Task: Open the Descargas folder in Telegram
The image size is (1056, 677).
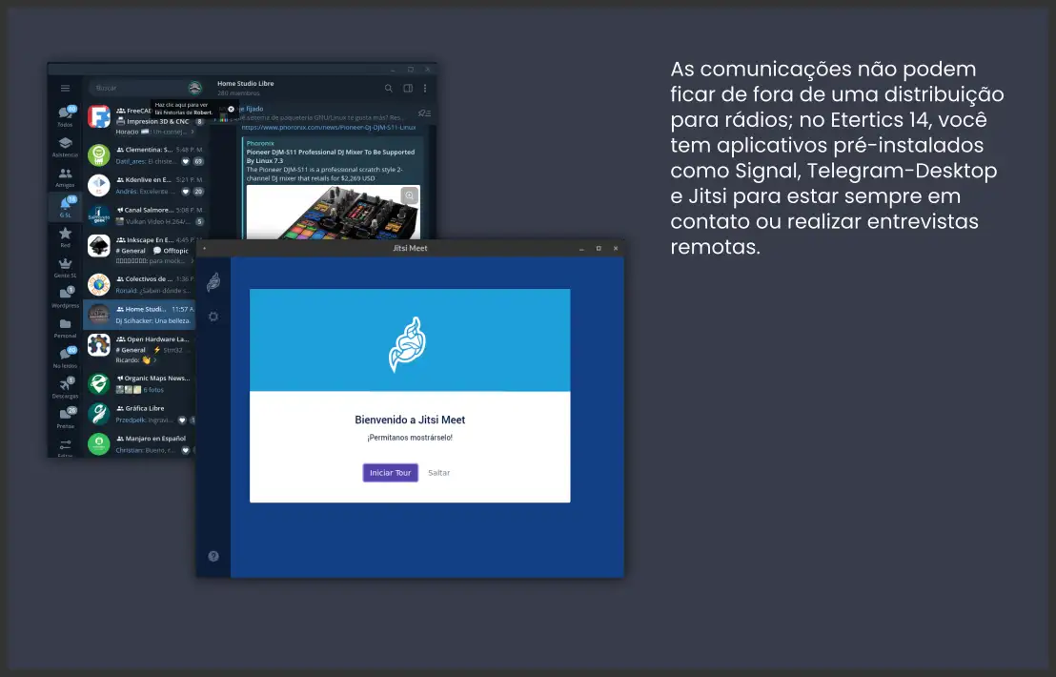Action: coord(66,388)
